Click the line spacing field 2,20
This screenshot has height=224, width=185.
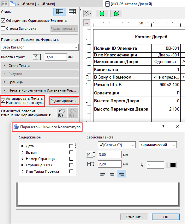110,164
